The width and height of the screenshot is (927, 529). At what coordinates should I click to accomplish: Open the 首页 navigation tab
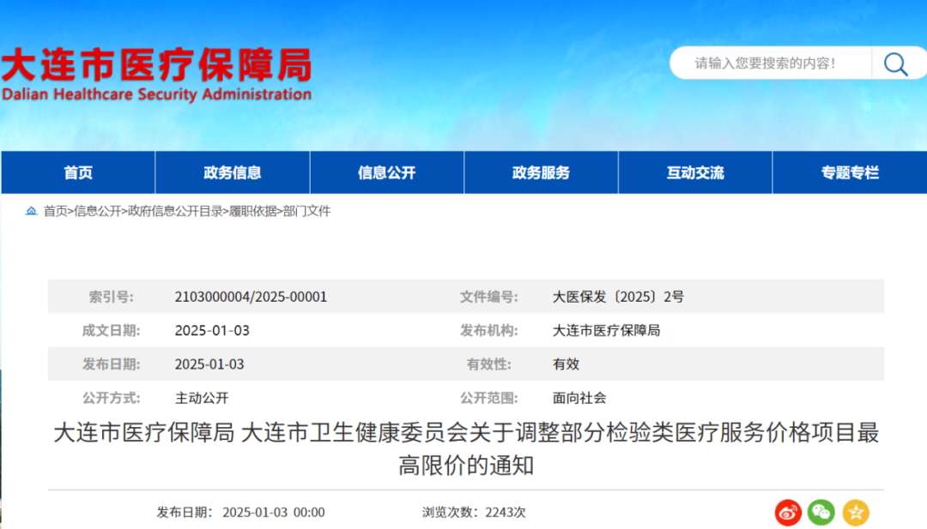[78, 172]
